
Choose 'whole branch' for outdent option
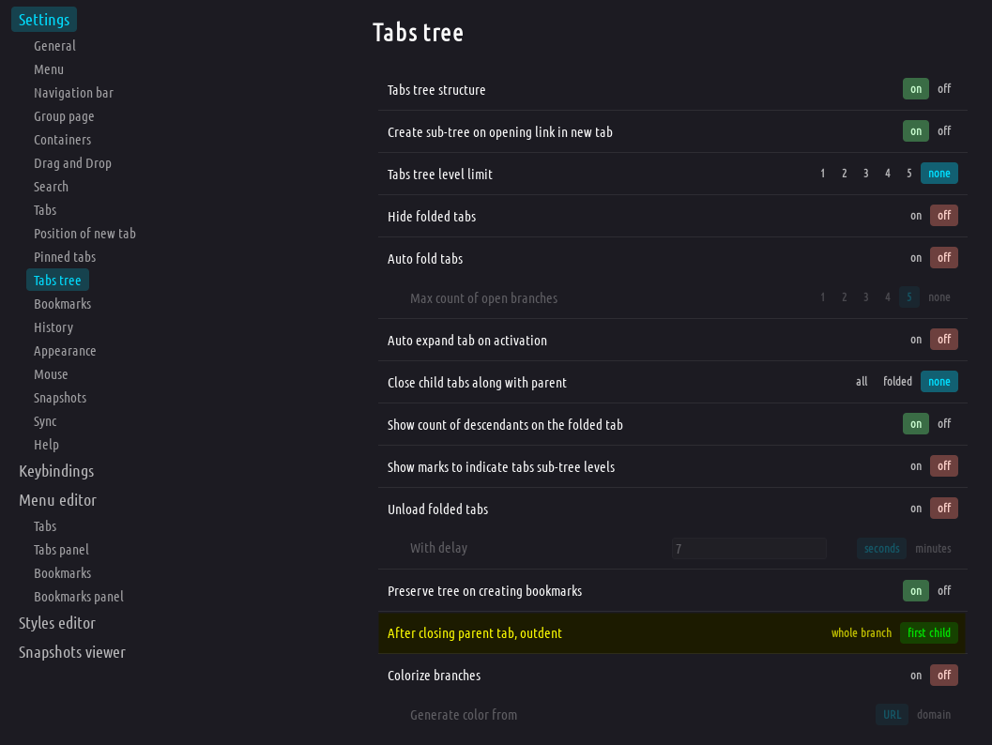tap(861, 633)
